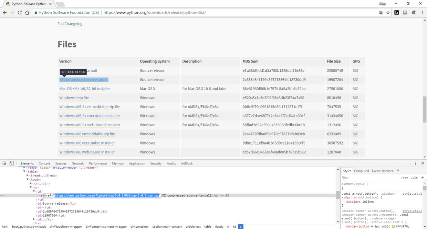Screen dimensions: 427x229
Task: Expand the collapsed td after 16907204
Action: click(x=34, y=219)
